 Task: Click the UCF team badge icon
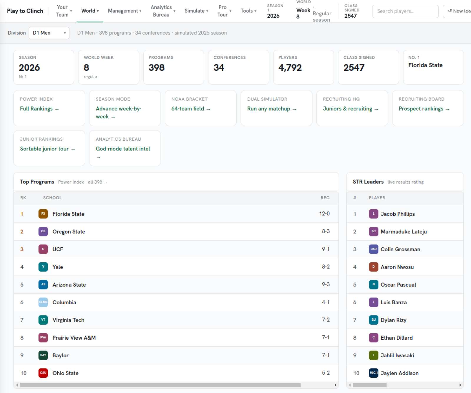point(43,249)
